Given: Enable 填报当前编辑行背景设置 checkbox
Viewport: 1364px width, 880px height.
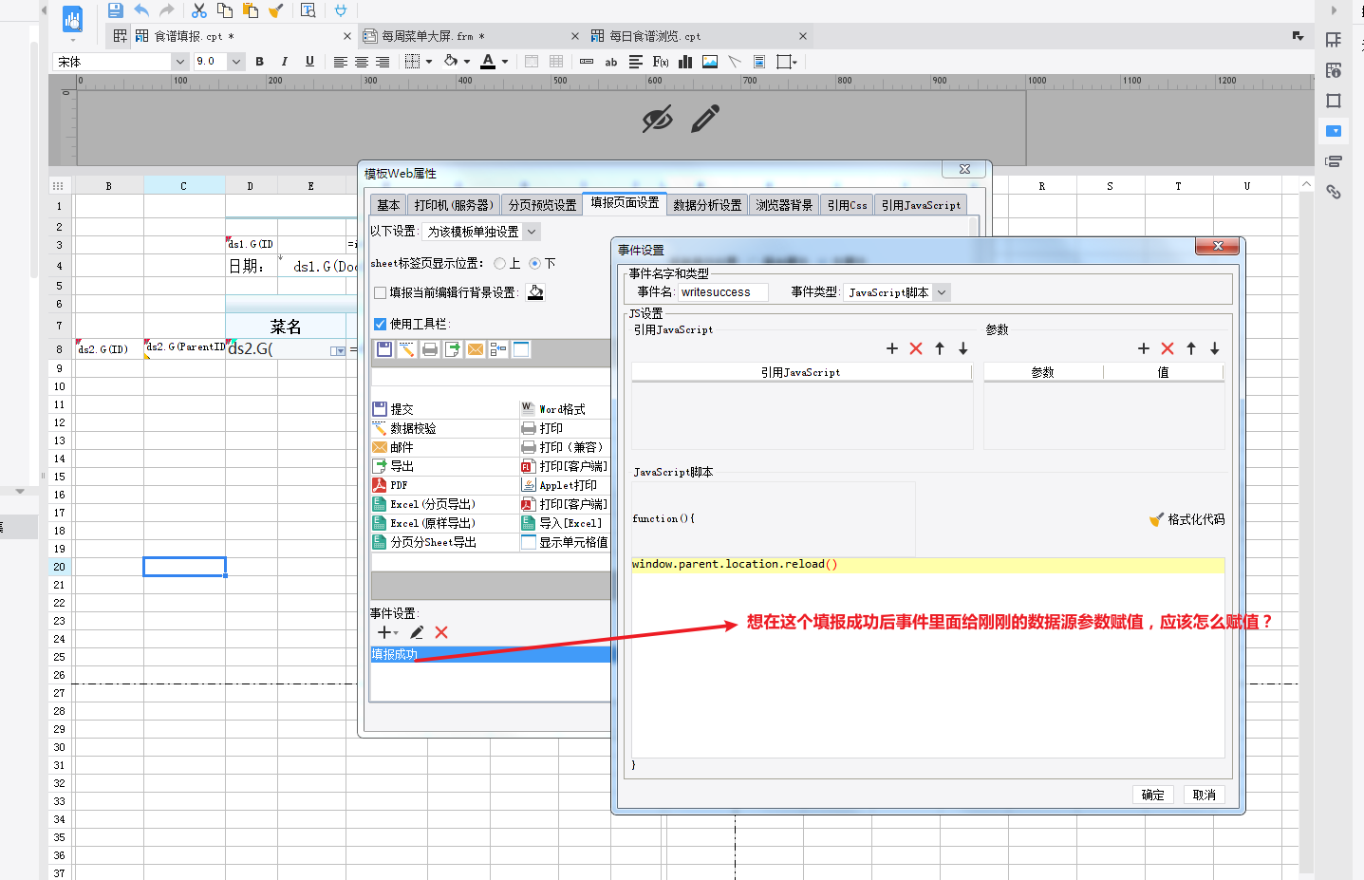Looking at the screenshot, I should [381, 292].
